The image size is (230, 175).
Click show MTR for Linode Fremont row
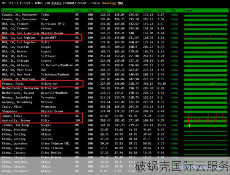point(174,29)
